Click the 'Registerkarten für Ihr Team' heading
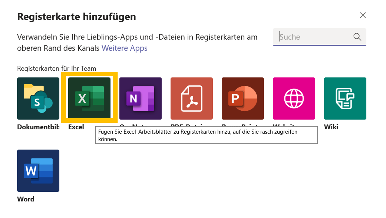The image size is (386, 218). click(57, 68)
